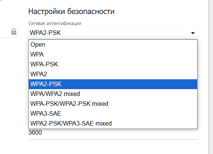
Task: Choose the plain WPA option
Action: [x=113, y=55]
